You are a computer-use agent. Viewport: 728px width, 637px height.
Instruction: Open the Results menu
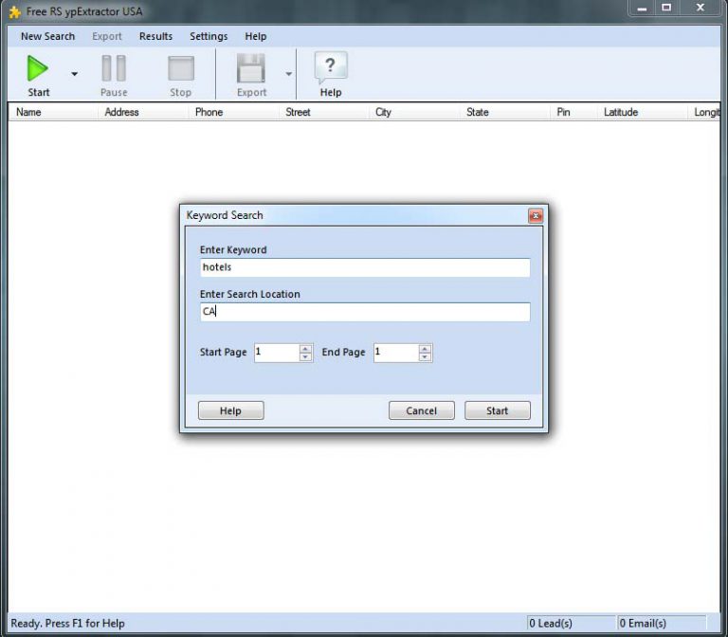tap(155, 37)
